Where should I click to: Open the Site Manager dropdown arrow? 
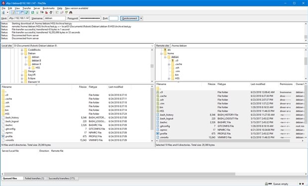coord(7,12)
